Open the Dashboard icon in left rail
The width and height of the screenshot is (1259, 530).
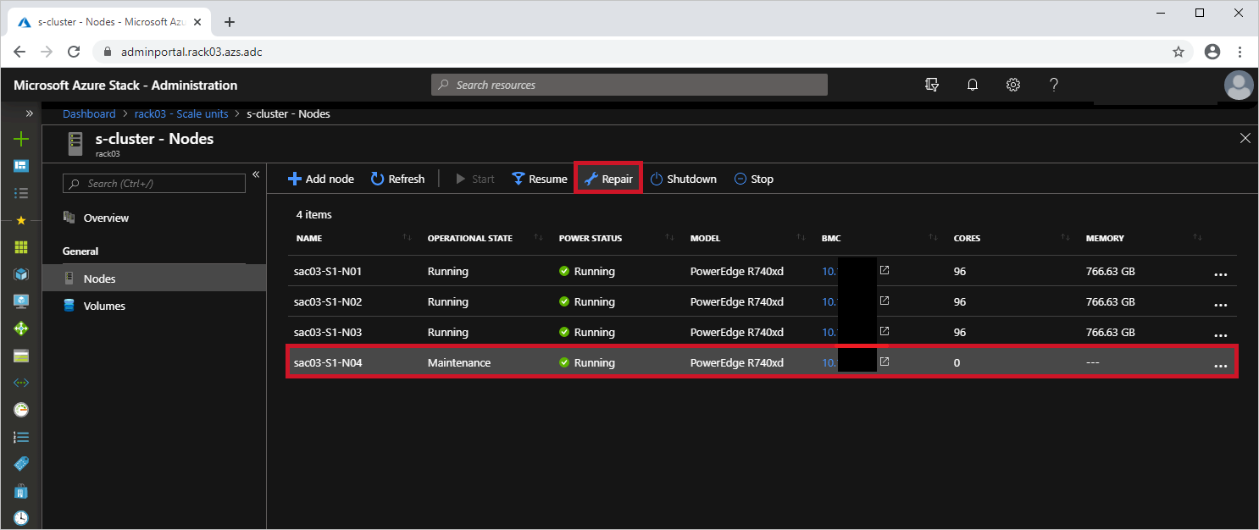coord(21,166)
